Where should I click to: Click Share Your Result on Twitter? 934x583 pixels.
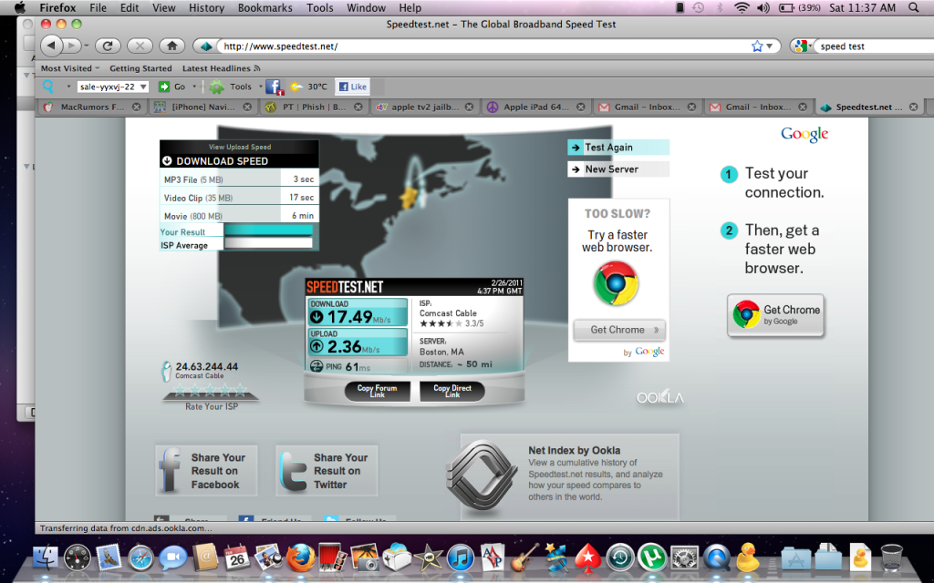(327, 471)
